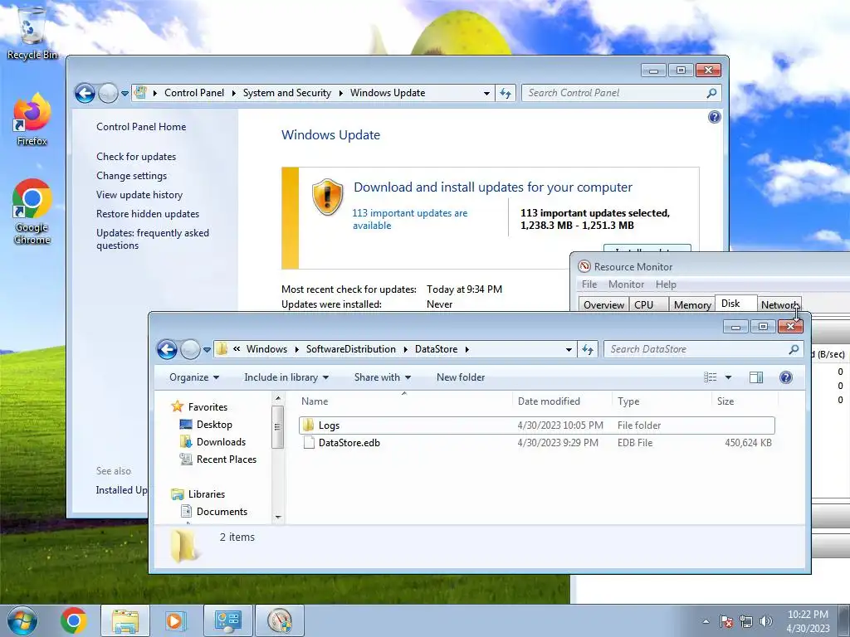Show hidden tray icons arrow
850x637 pixels.
[x=706, y=621]
